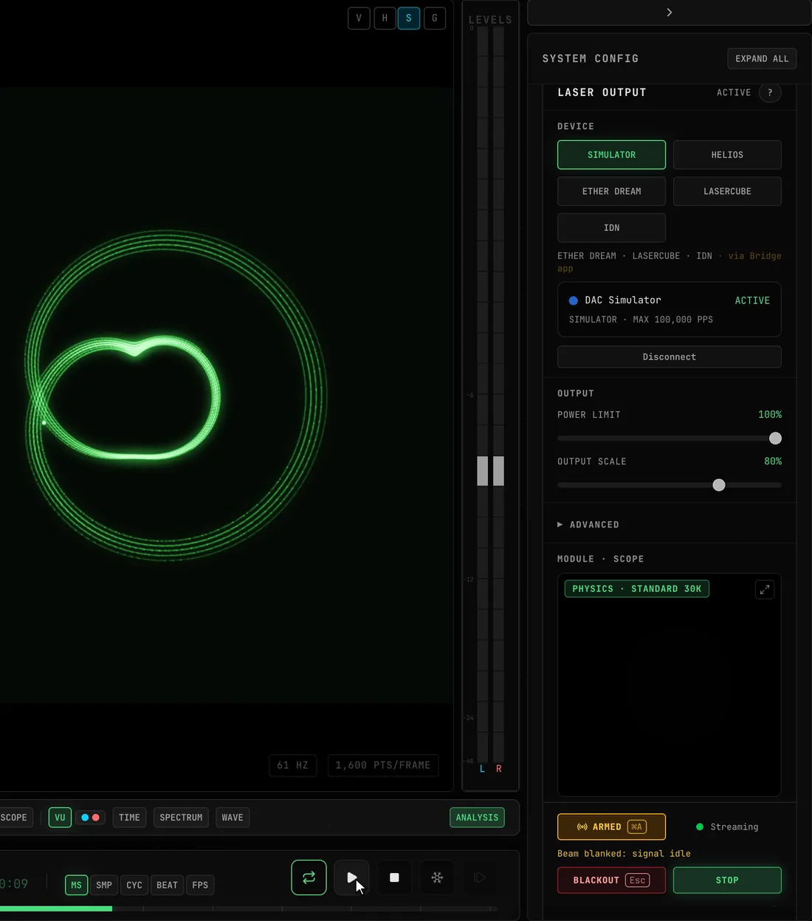Toggle the Analysis button
The height and width of the screenshot is (921, 812).
(477, 818)
